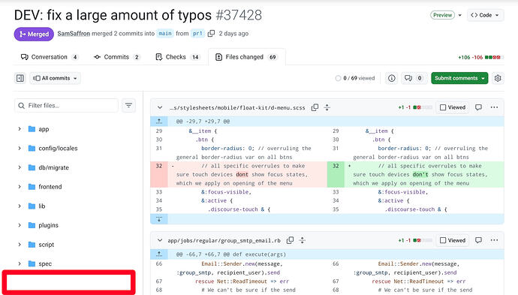Viewport: 518px width, 295px height.
Task: Collapse the d-menu.scss diff
Action: [x=160, y=107]
